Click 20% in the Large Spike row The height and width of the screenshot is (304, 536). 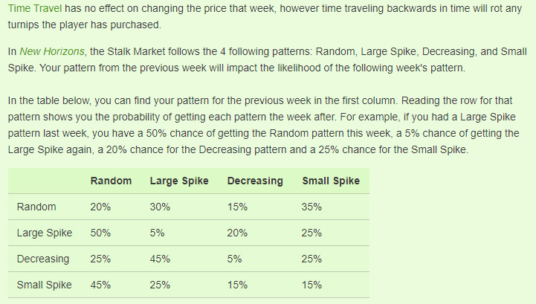click(x=237, y=233)
